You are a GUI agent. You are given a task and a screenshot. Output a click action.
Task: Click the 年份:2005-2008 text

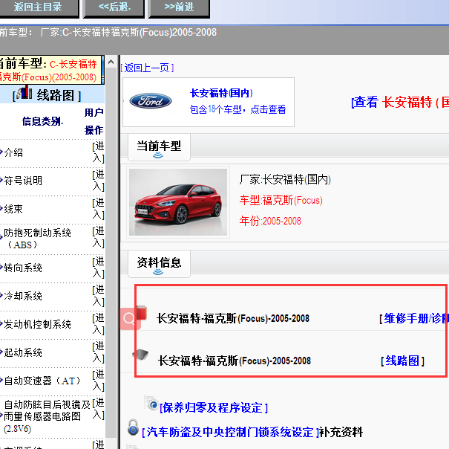[x=270, y=221]
